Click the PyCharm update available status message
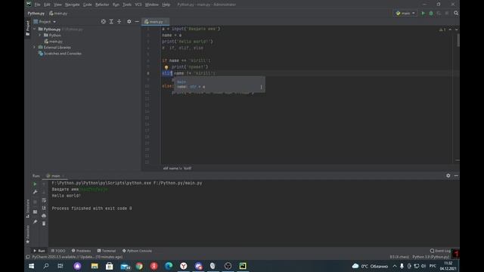Screen dimensions: 484x272 [x=77, y=257]
